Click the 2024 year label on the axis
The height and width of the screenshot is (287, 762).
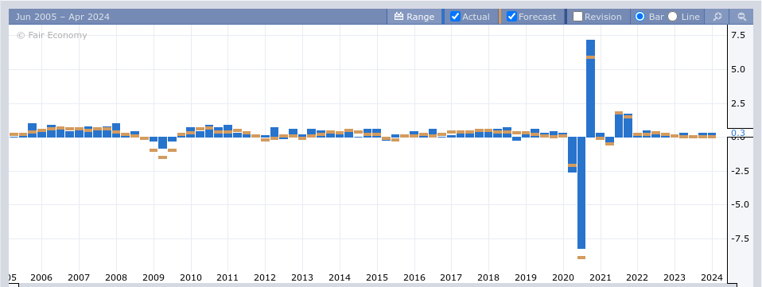[711, 277]
